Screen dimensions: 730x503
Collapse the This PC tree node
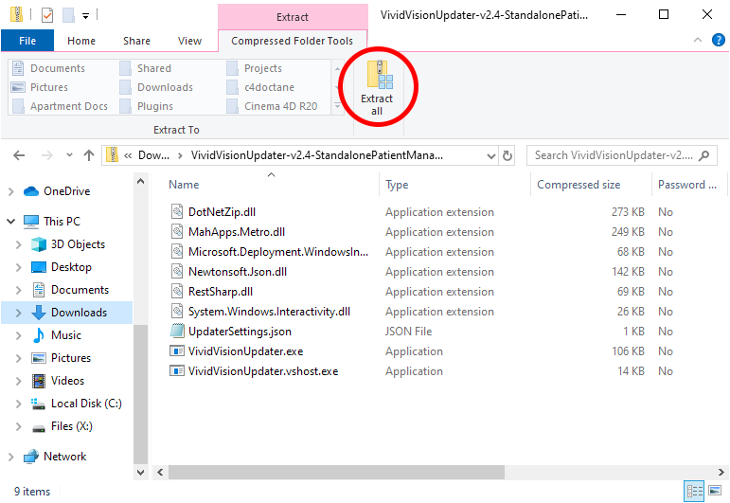(x=11, y=222)
